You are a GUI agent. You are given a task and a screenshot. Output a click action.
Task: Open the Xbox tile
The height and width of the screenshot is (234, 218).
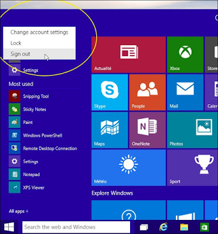[x=185, y=55]
